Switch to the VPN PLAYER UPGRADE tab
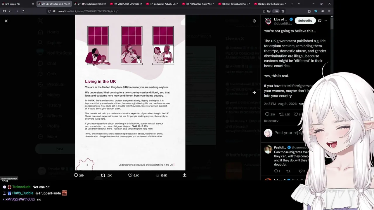The height and width of the screenshot is (210, 374). (x=126, y=4)
